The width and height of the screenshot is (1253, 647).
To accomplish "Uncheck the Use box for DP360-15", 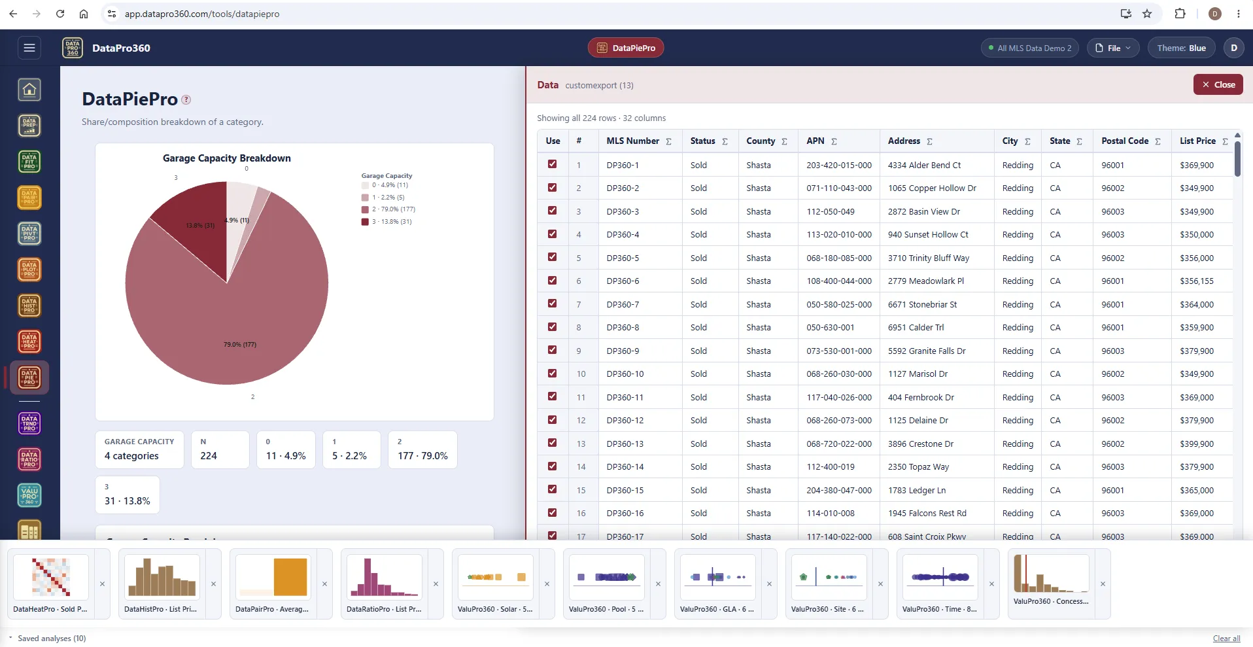I will pyautogui.click(x=553, y=489).
